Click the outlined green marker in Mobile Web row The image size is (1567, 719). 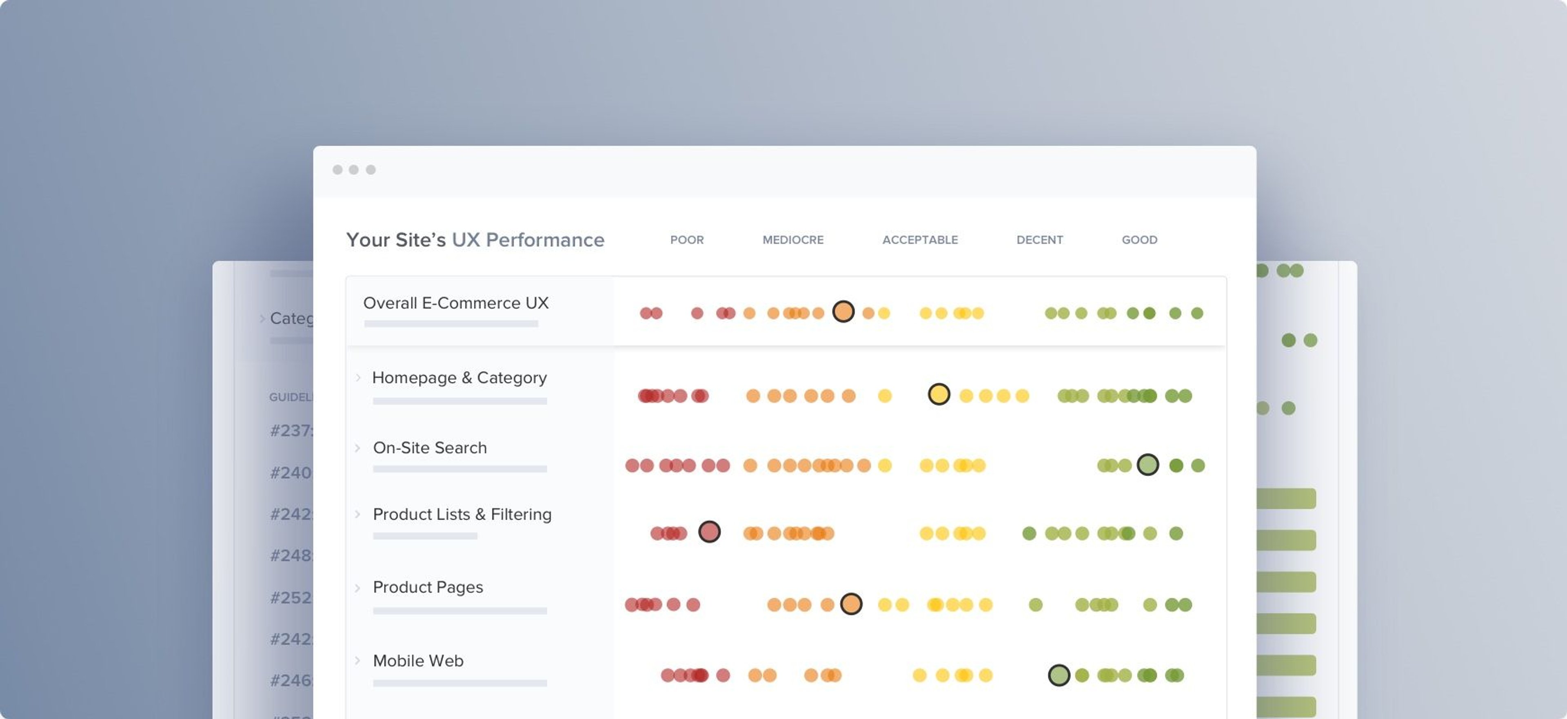[x=1059, y=675]
